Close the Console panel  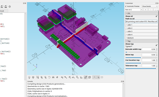coord(123,81)
